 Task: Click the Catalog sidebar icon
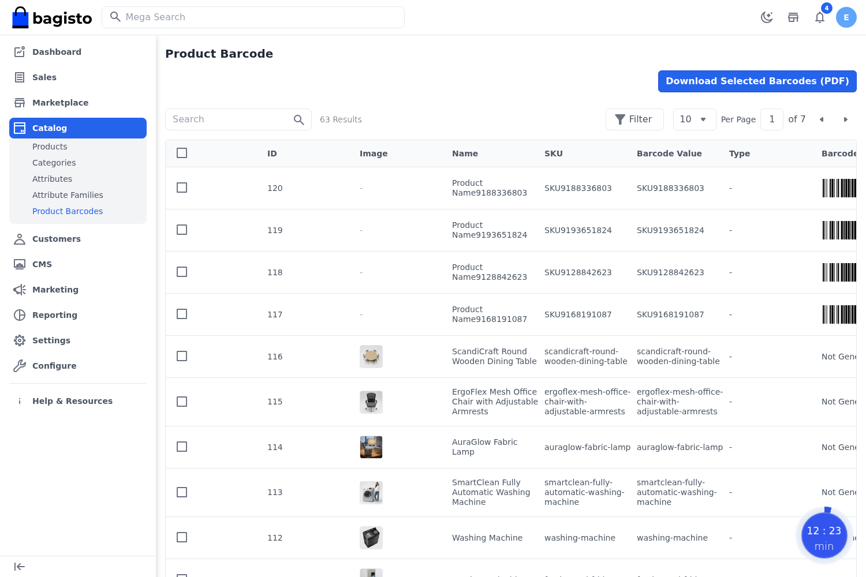pyautogui.click(x=20, y=128)
